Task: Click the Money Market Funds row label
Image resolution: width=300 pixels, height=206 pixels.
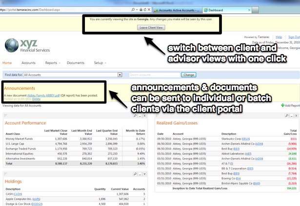Action: [19, 139]
